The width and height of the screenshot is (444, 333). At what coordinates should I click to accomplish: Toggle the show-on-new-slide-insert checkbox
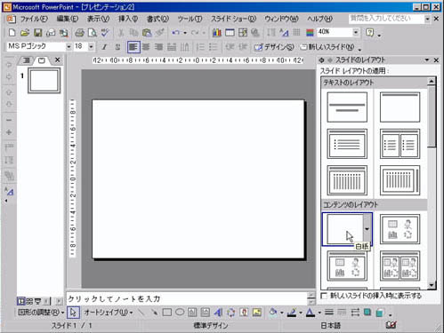point(324,296)
